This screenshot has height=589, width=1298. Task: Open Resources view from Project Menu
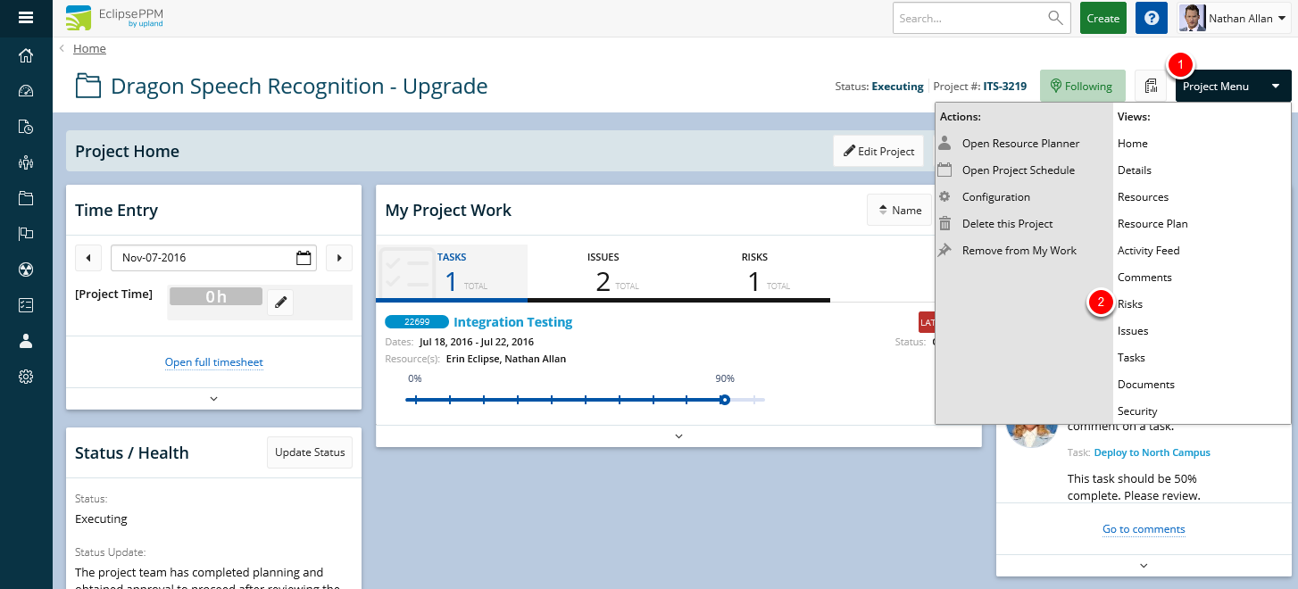[x=1143, y=197]
